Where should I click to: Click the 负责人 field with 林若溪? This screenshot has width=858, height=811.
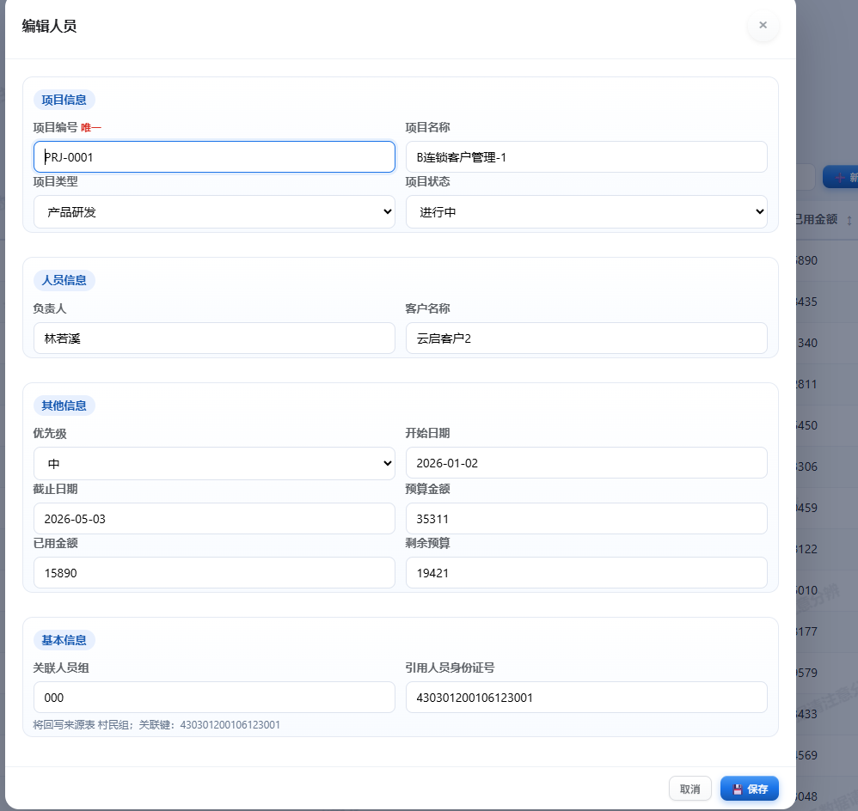click(x=215, y=338)
